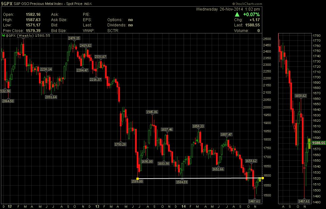The width and height of the screenshot is (326, 209).
Task: Click the INDX exchange label in the title
Action: click(x=88, y=4)
